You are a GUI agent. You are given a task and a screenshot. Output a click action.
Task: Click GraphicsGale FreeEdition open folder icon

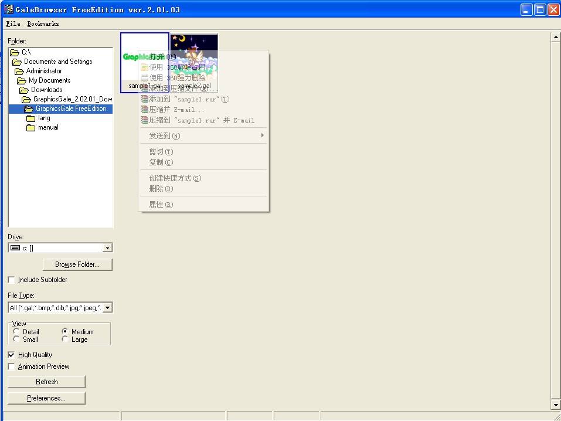click(x=29, y=109)
